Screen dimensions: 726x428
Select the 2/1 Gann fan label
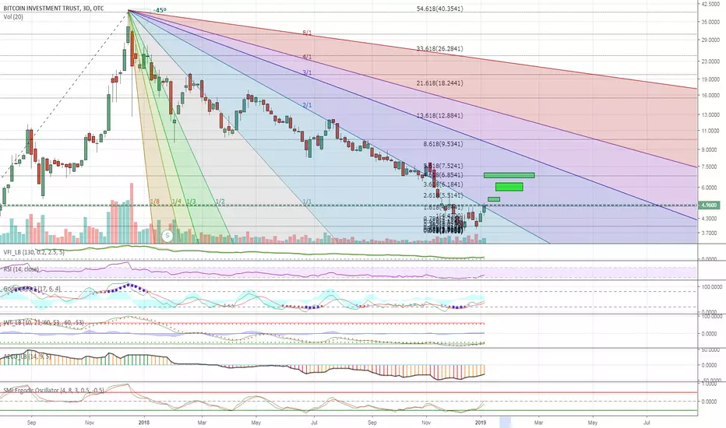pos(307,106)
